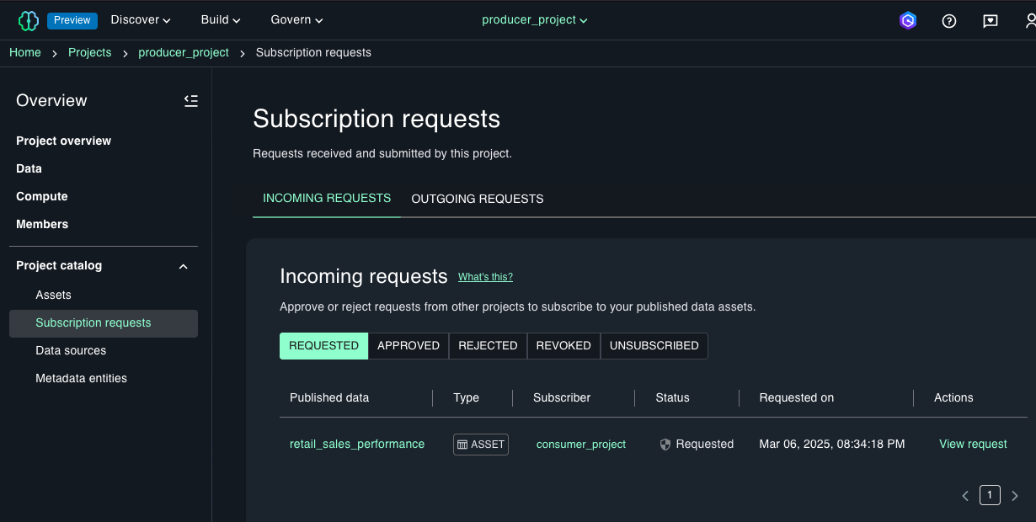This screenshot has height=522, width=1036.
Task: Open the purple hexagon assistant icon
Action: pyautogui.click(x=908, y=21)
